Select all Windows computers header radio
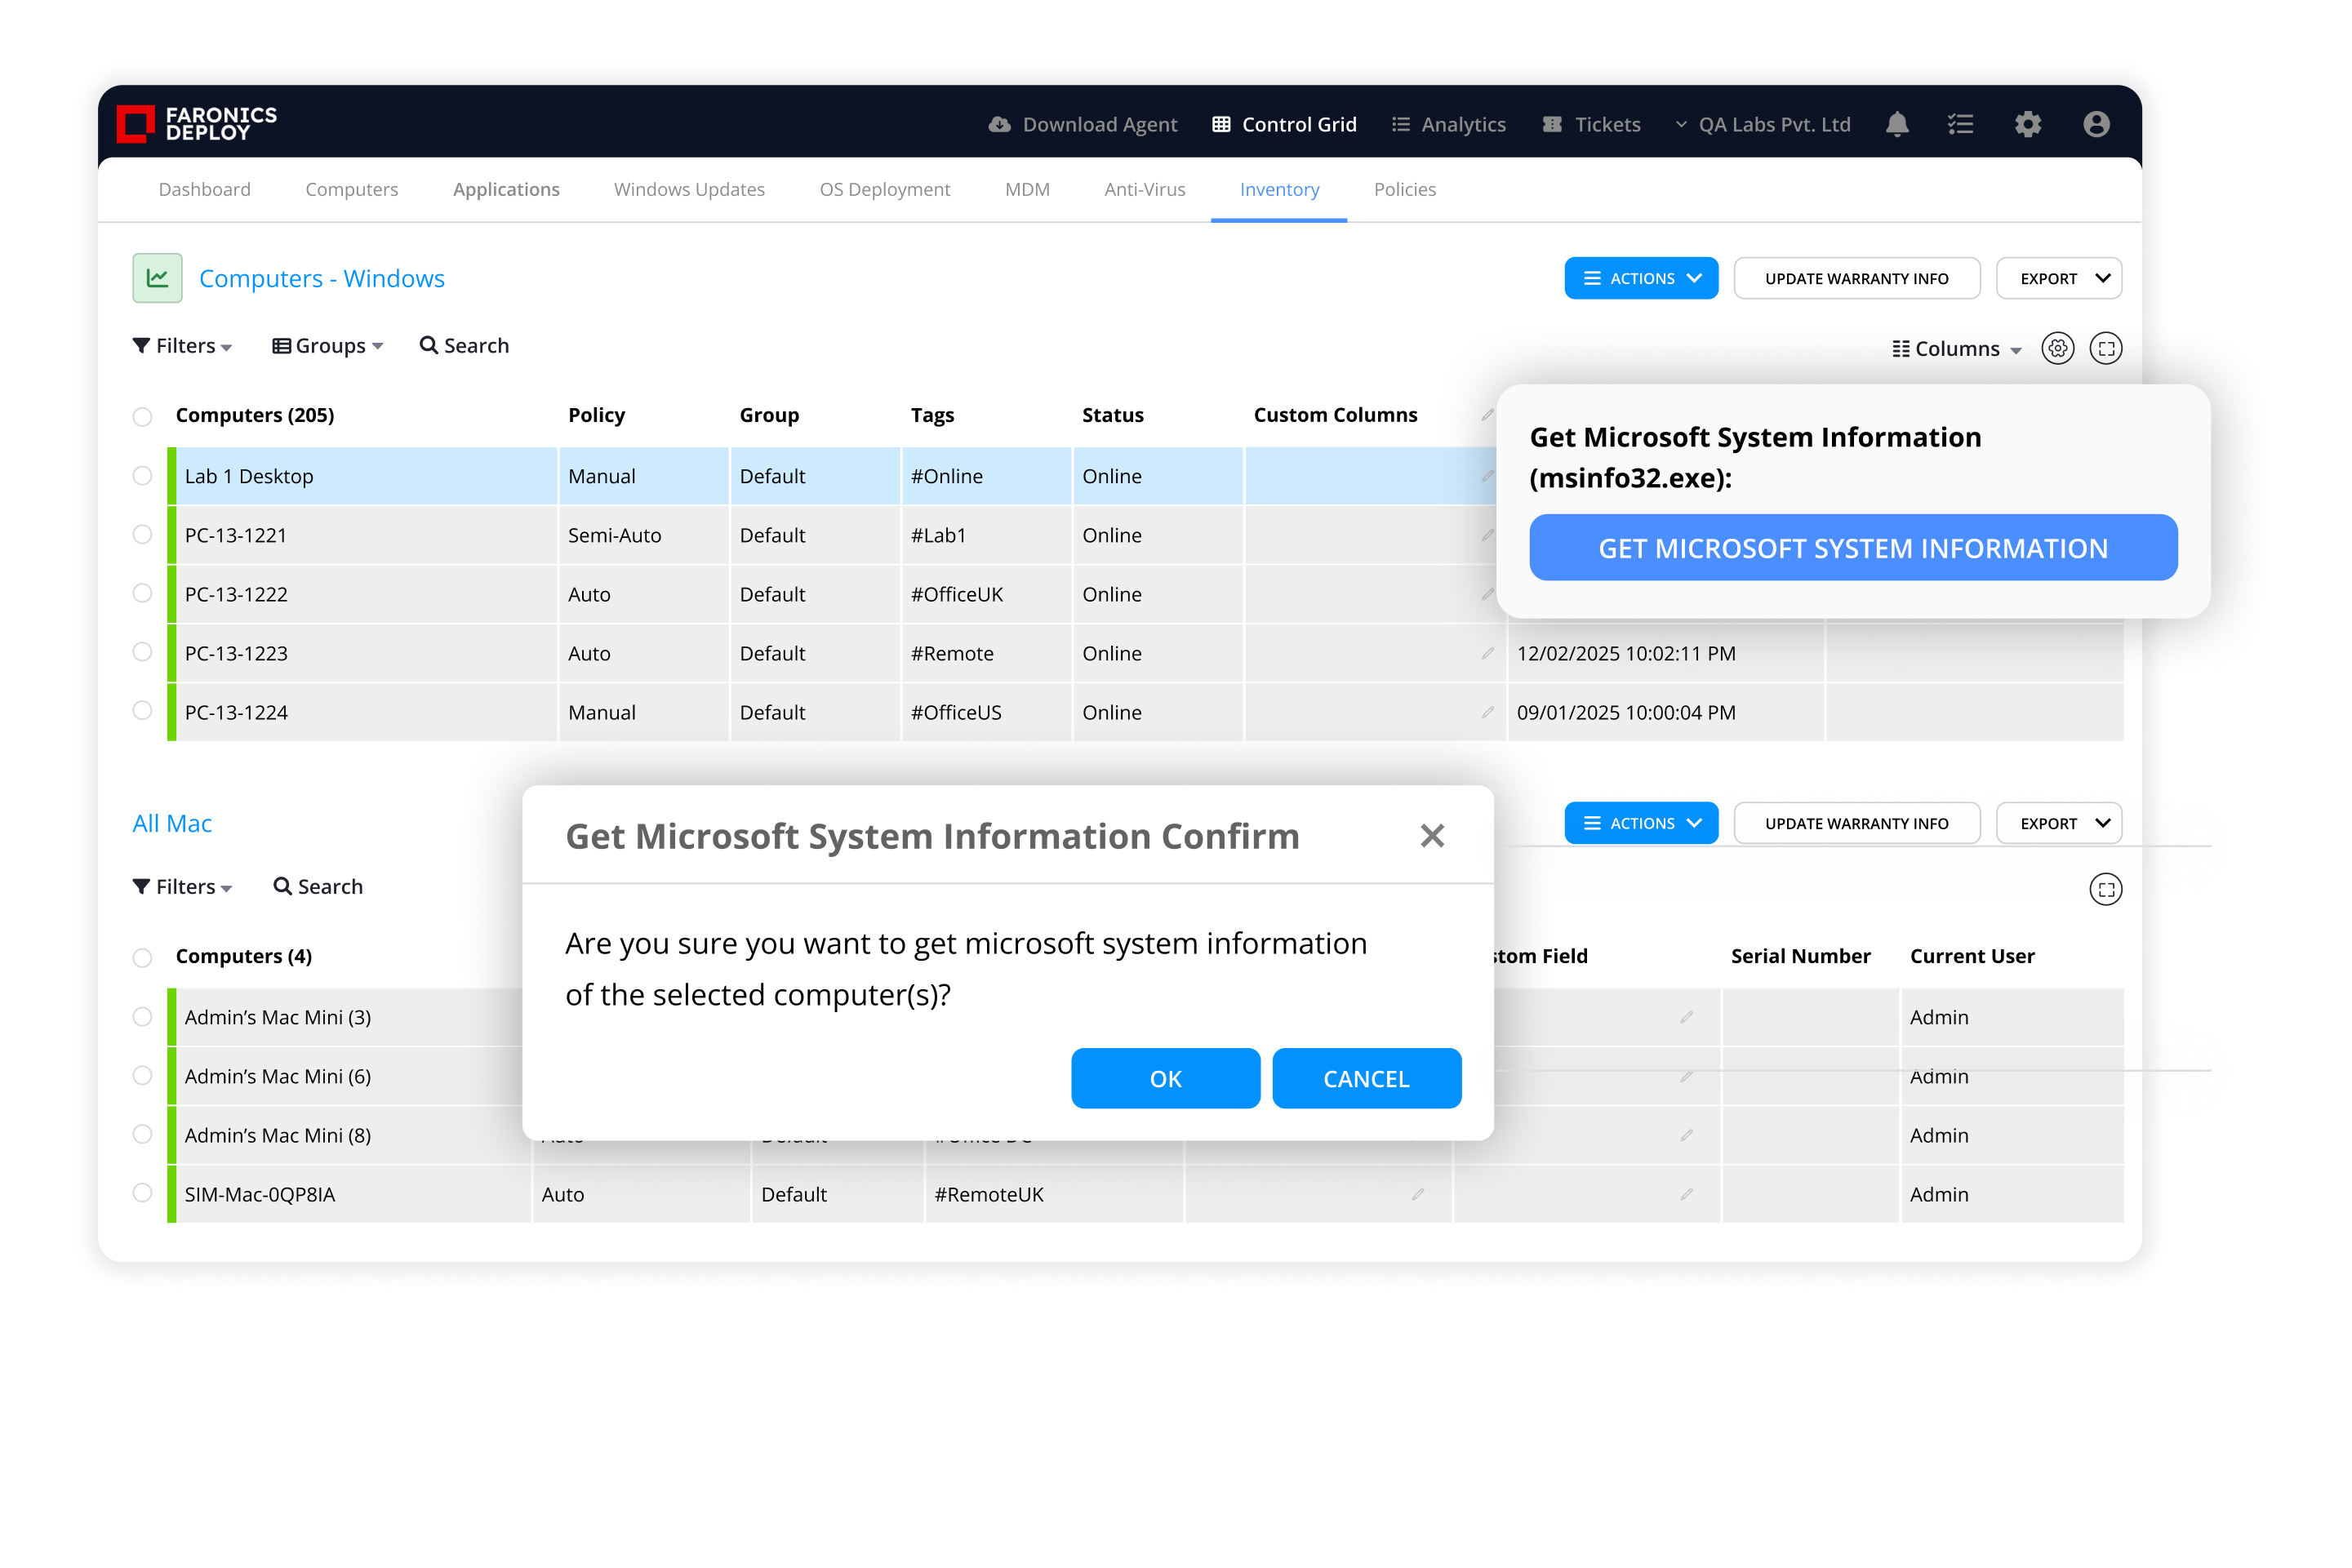This screenshot has width=2352, height=1568. click(142, 416)
